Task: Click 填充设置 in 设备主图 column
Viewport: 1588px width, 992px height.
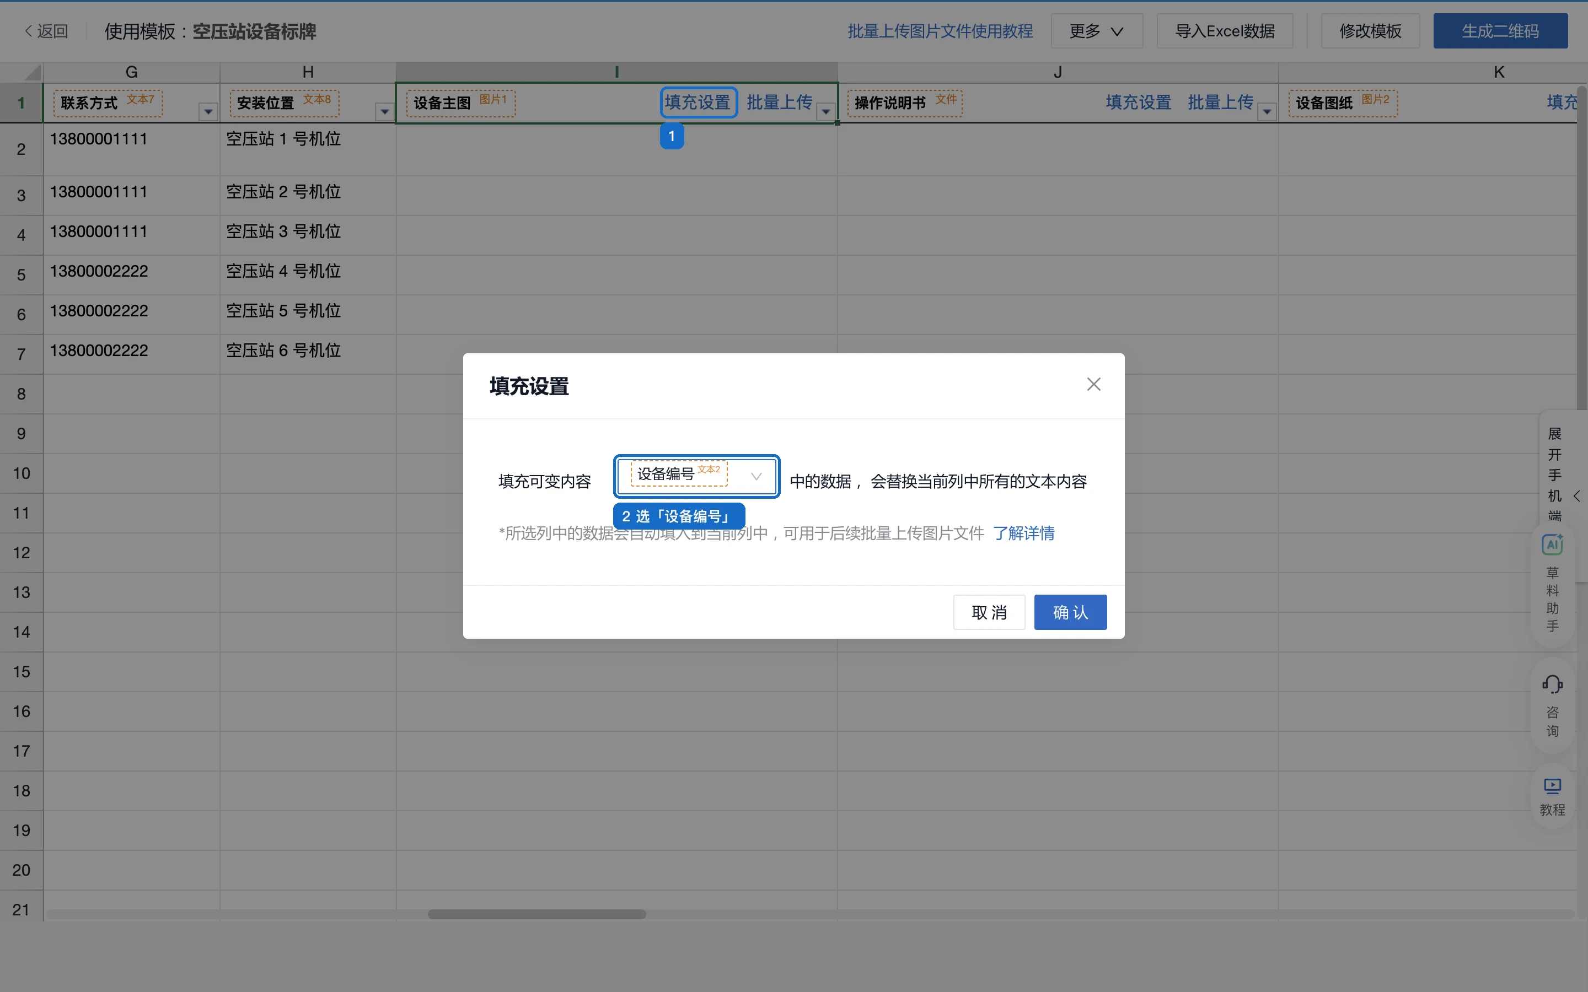Action: 698,103
